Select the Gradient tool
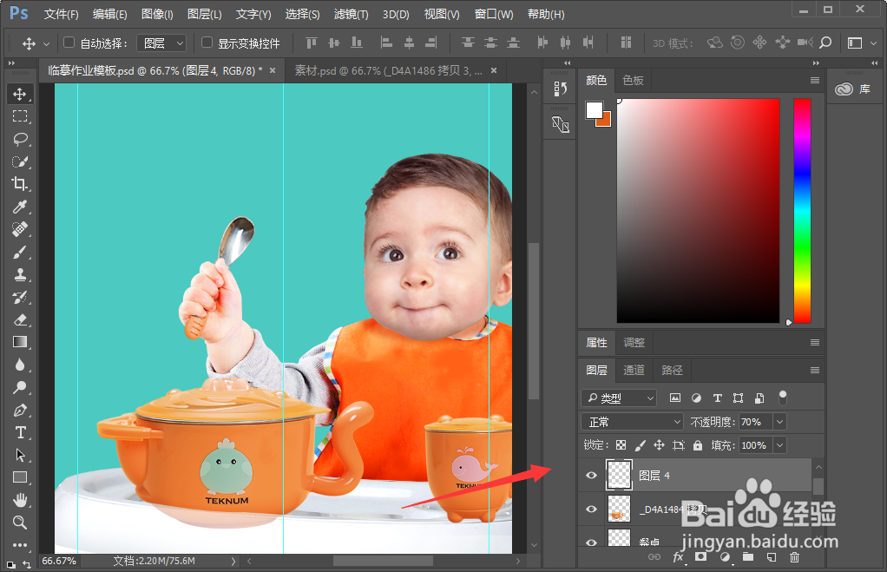The width and height of the screenshot is (887, 572). tap(20, 342)
